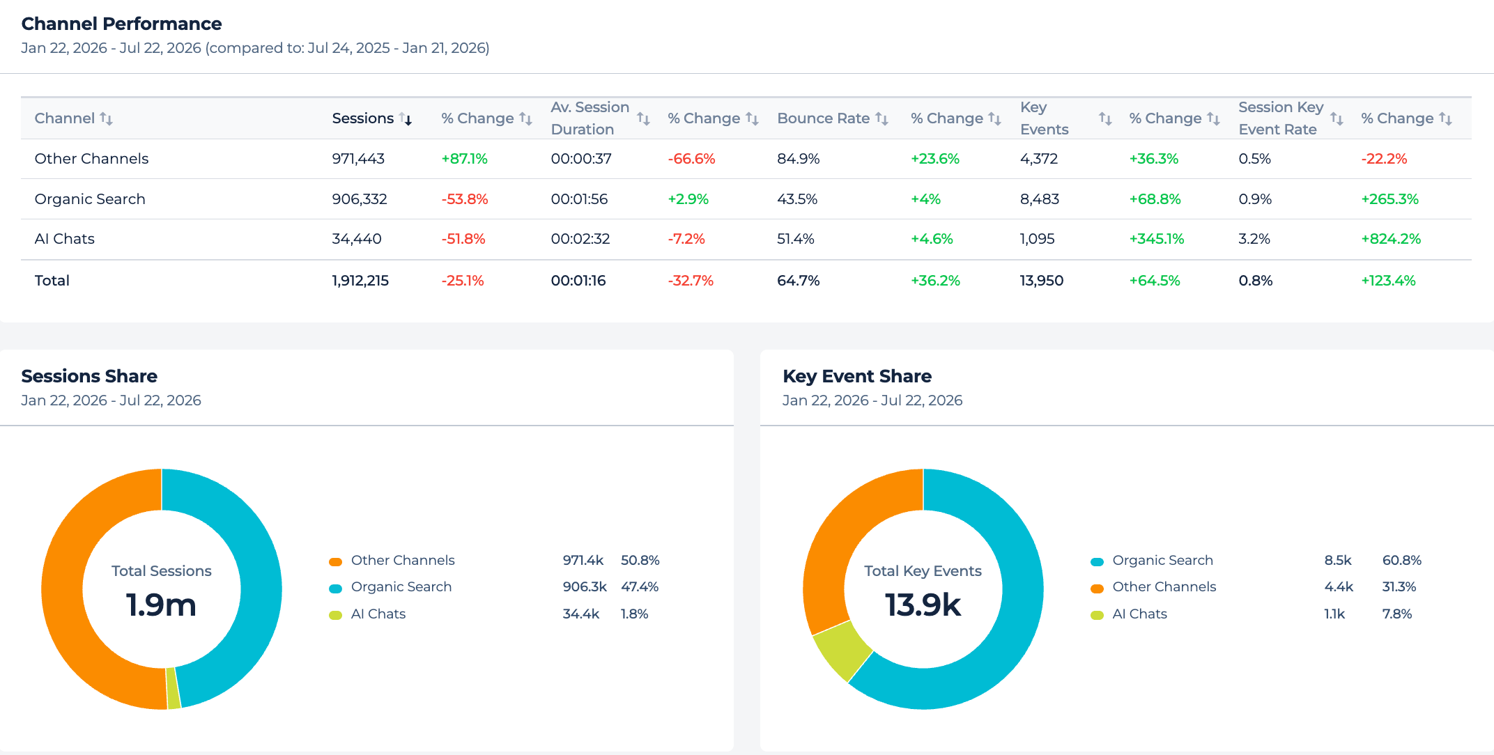Click lime AI Chats dot in Sessions Share legend

(335, 615)
